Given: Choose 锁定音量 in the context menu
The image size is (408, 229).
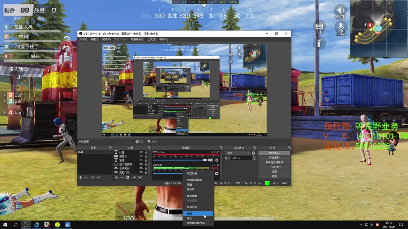Looking at the screenshot, I should [198, 173].
